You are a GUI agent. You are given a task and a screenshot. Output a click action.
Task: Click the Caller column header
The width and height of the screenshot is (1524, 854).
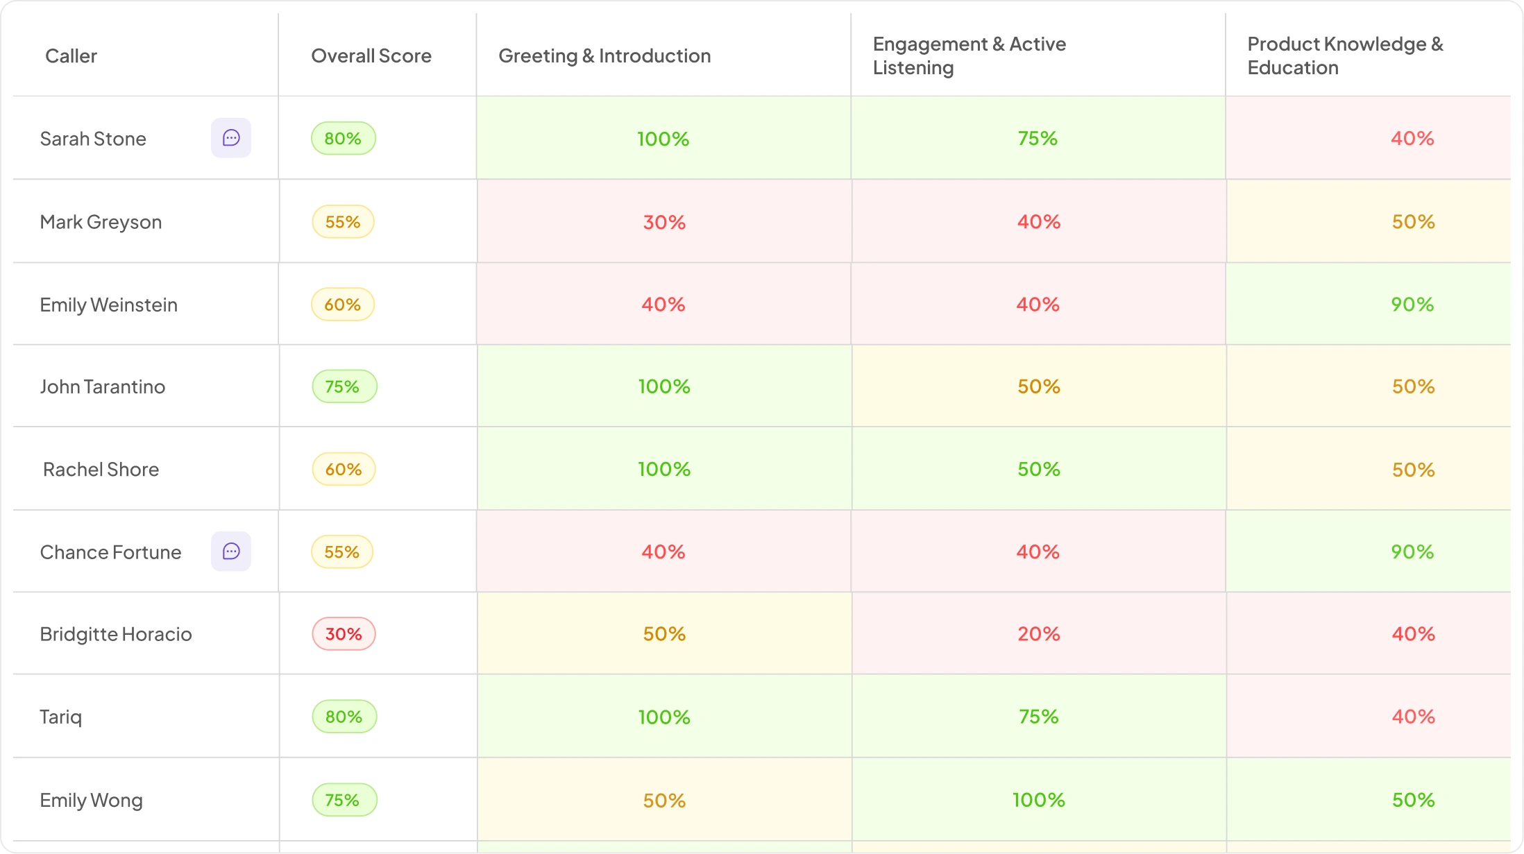(71, 56)
